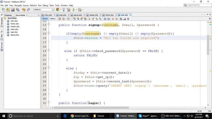This screenshot has height=119, width=212.
Task: Open the Window menu
Action: pyautogui.click(x=64, y=5)
